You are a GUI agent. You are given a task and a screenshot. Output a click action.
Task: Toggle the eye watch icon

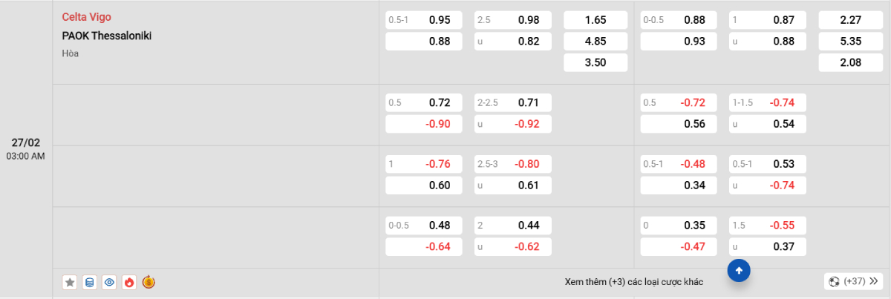110,282
